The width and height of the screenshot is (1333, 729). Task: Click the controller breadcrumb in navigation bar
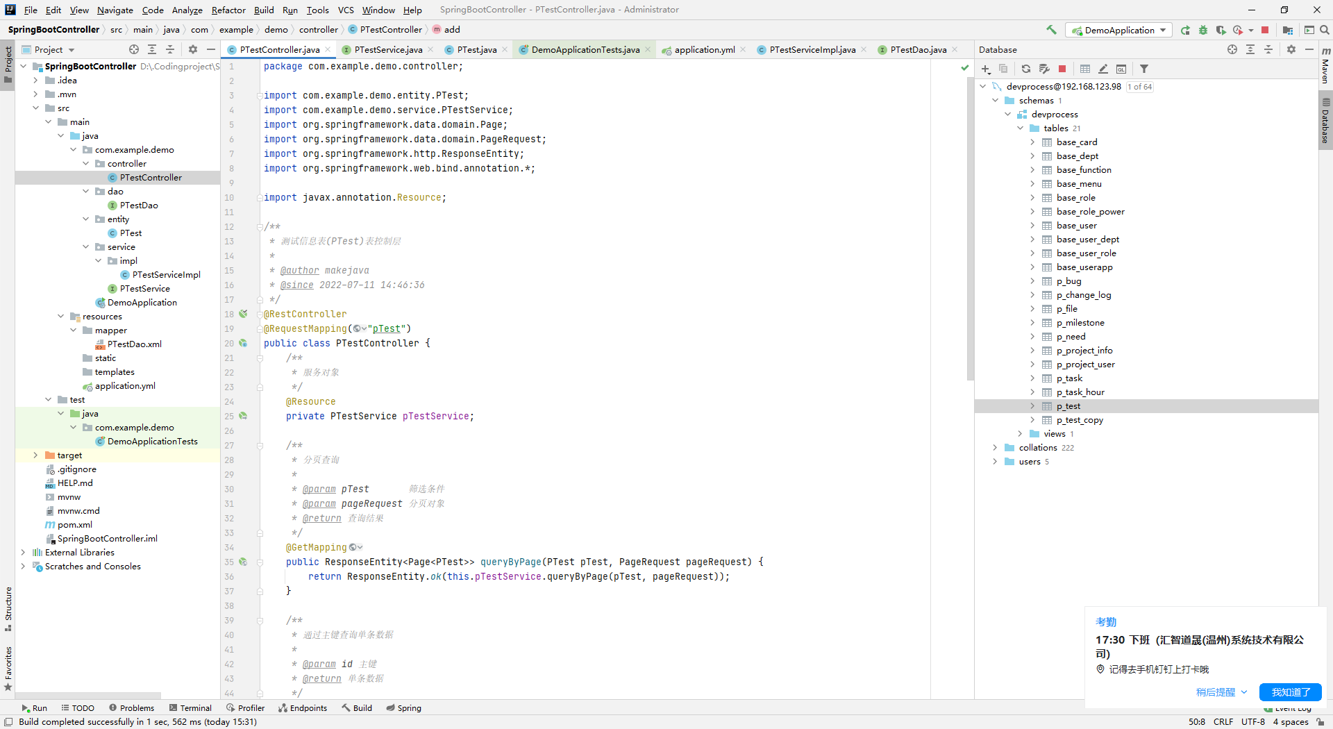319,29
